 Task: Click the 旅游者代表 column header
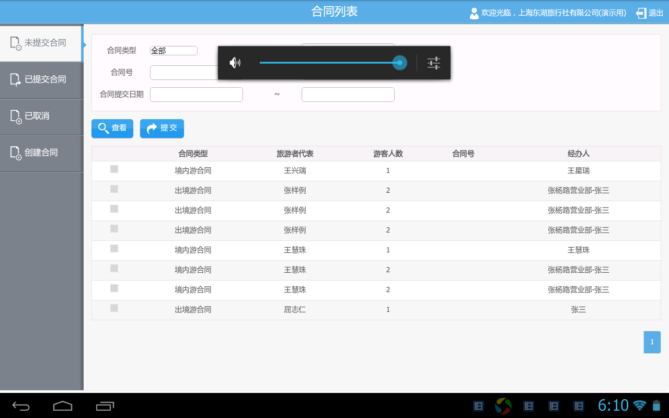(295, 154)
